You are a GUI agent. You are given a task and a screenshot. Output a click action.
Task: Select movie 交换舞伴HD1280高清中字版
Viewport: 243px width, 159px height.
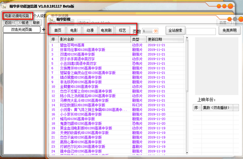tap(81, 68)
